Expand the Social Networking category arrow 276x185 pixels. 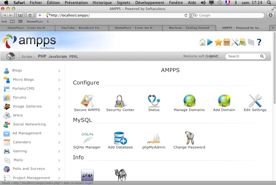click(x=59, y=125)
